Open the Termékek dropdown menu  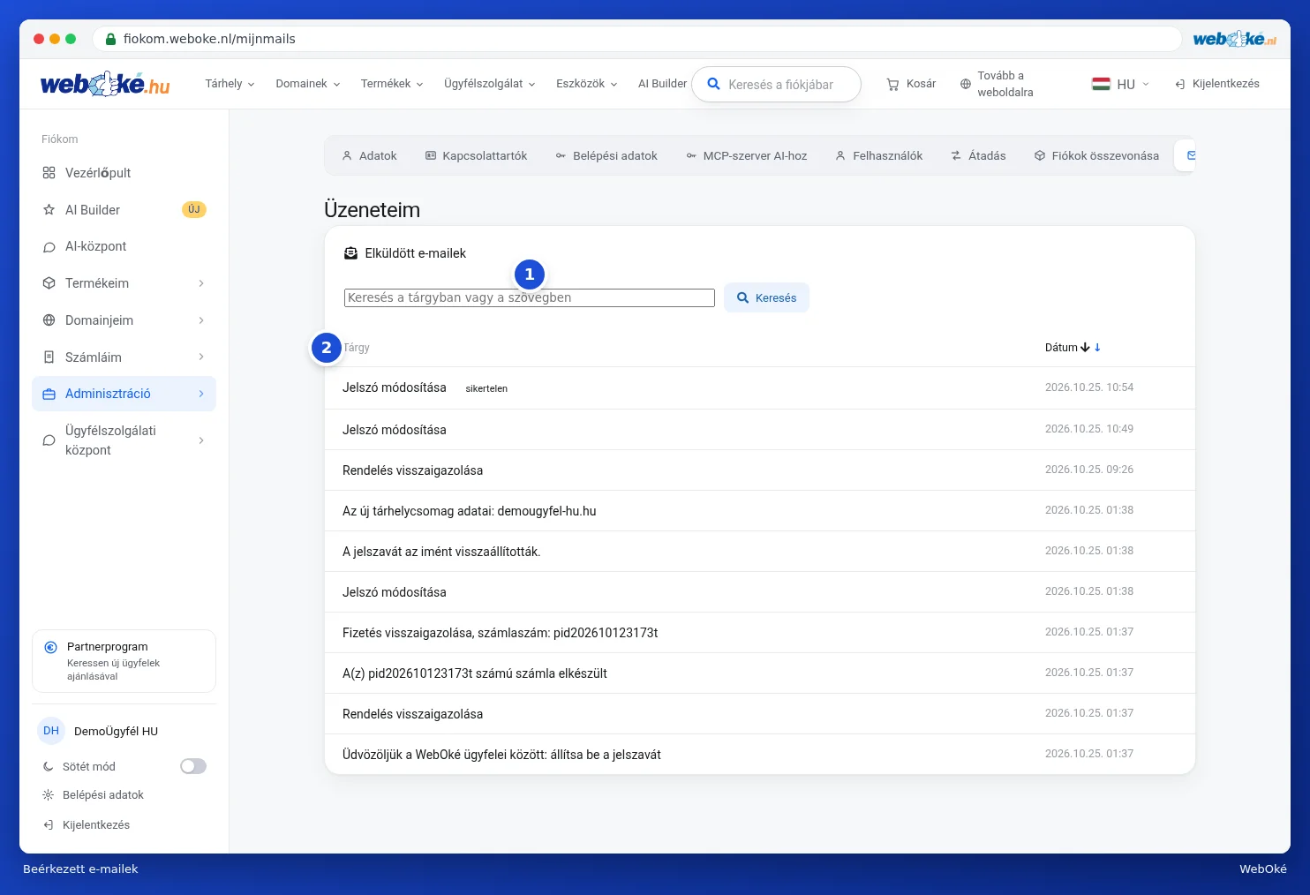392,84
